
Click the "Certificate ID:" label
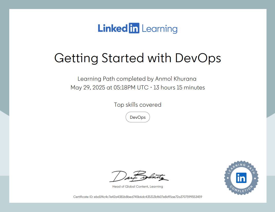(83, 197)
